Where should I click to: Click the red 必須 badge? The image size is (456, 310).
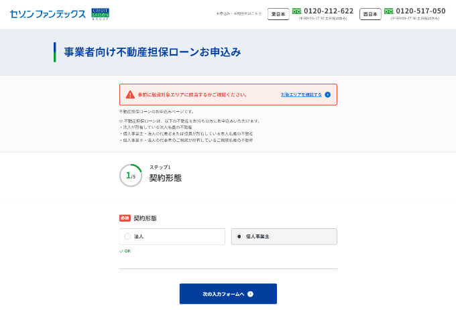pyautogui.click(x=125, y=218)
